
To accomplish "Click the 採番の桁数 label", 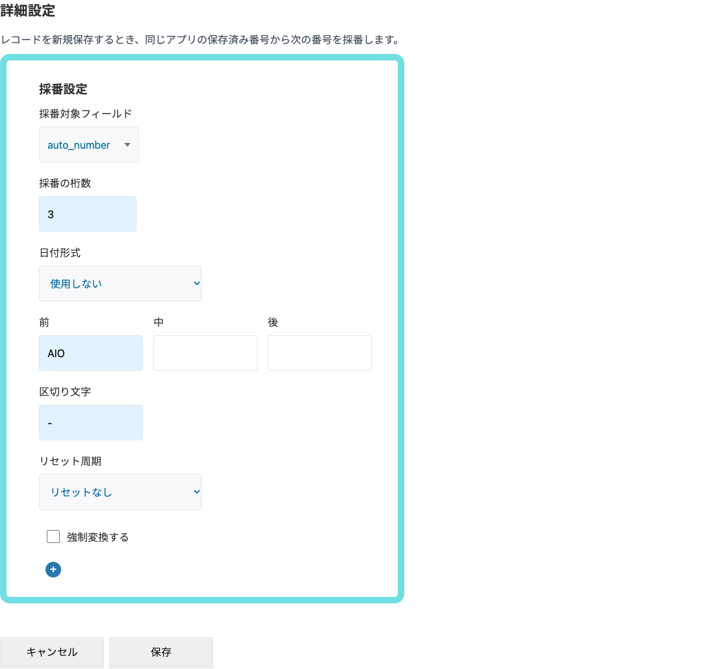I will [65, 183].
